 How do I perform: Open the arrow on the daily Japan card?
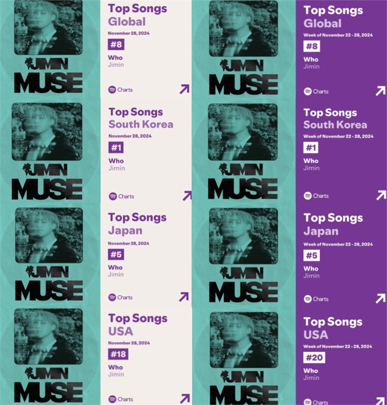184,297
